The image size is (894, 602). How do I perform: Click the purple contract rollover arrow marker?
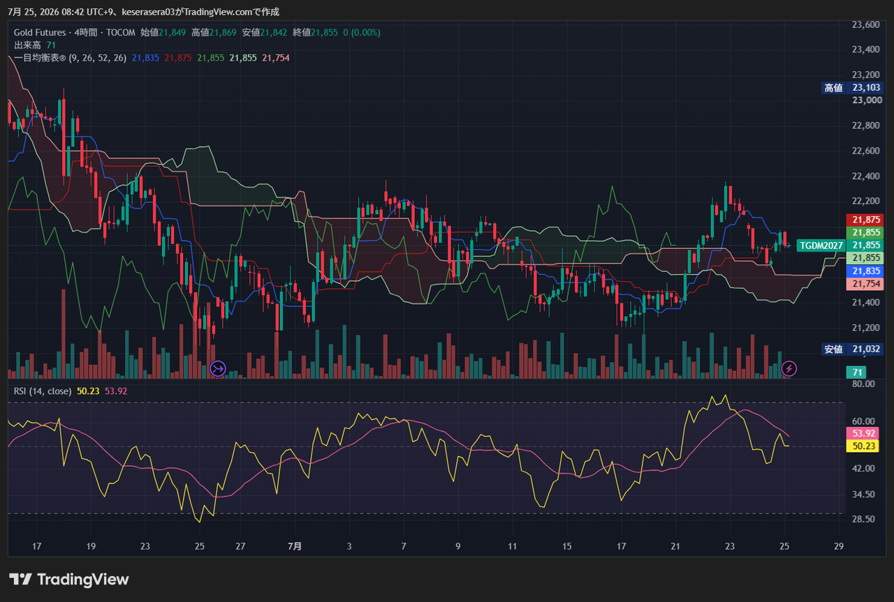[218, 368]
